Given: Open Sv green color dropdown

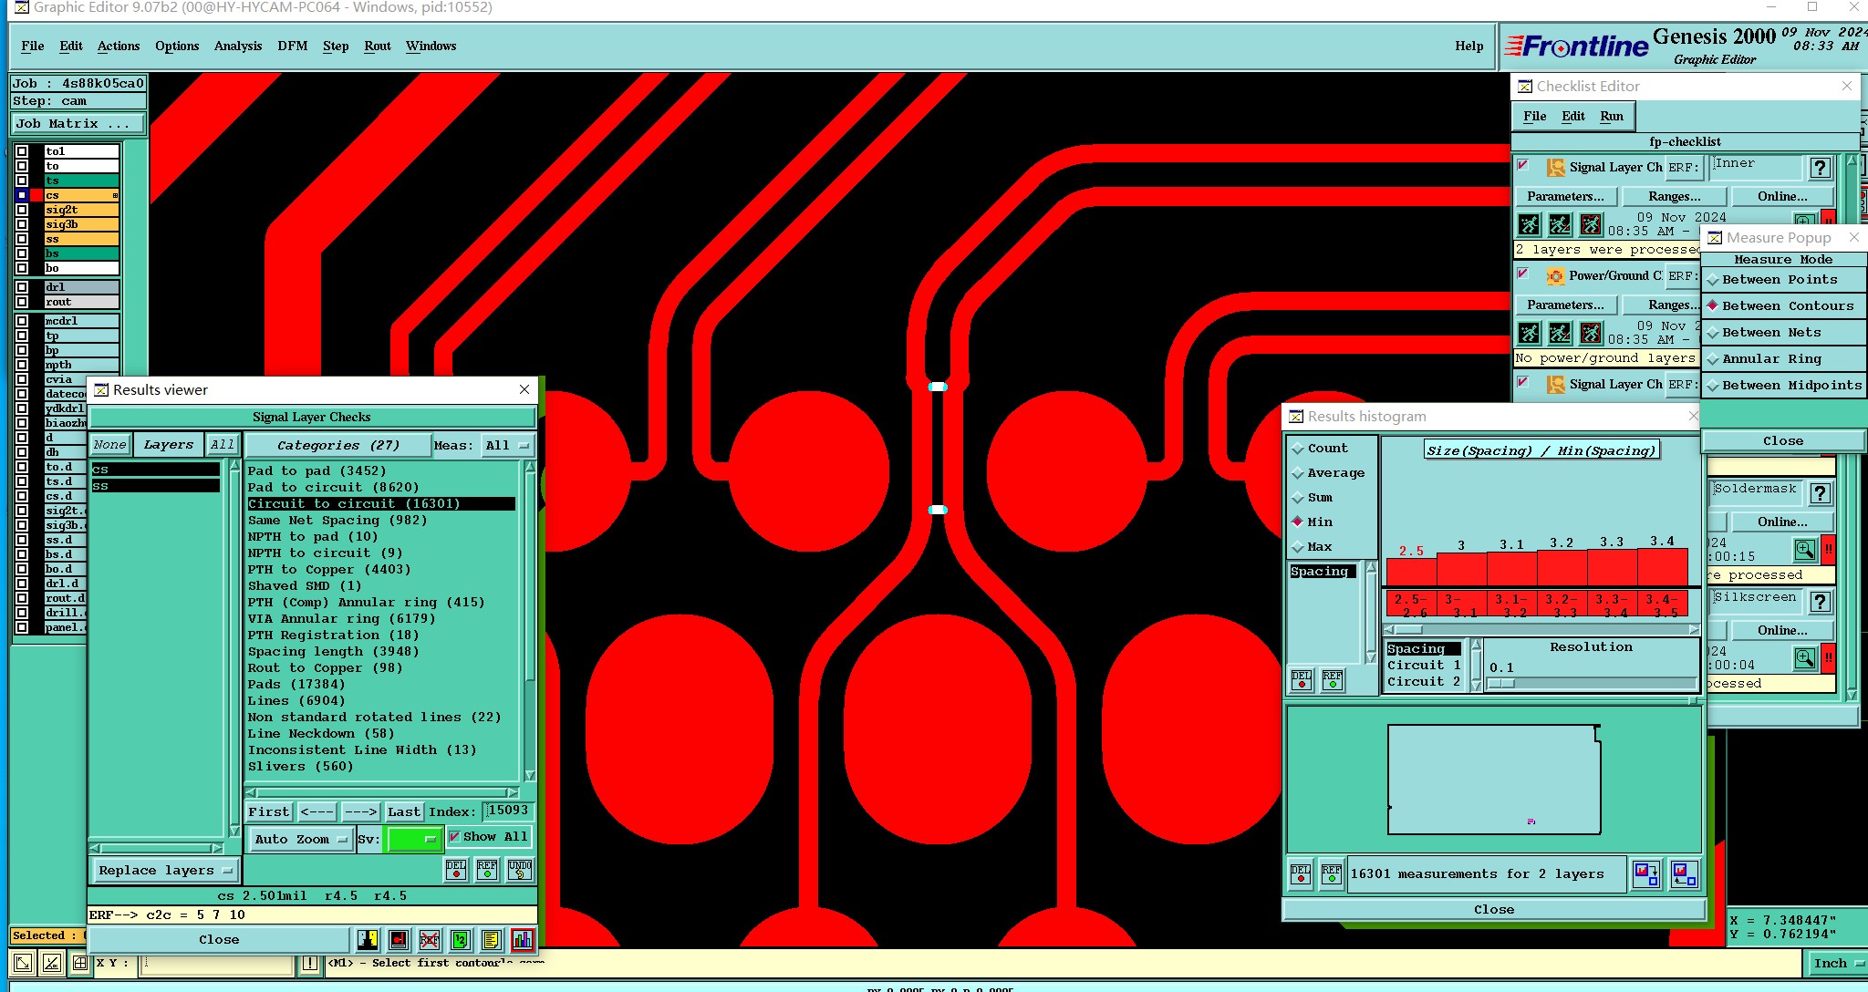Looking at the screenshot, I should point(414,839).
